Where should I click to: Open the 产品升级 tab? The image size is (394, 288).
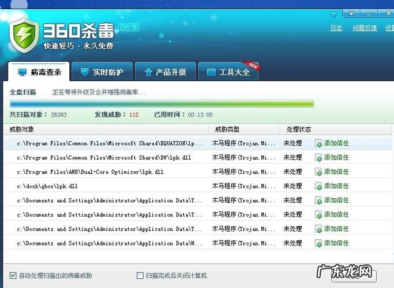point(166,71)
